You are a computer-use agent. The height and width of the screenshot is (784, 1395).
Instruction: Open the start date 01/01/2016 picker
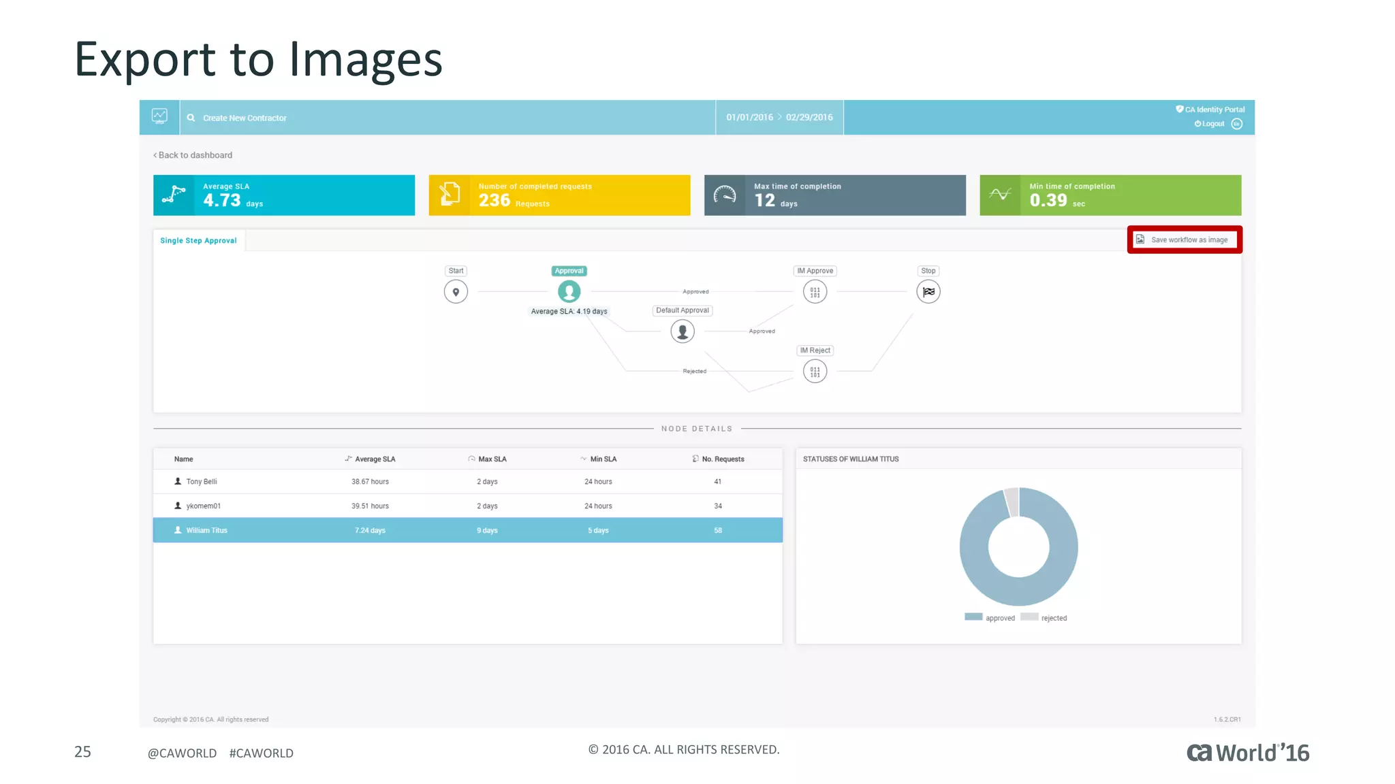[749, 117]
